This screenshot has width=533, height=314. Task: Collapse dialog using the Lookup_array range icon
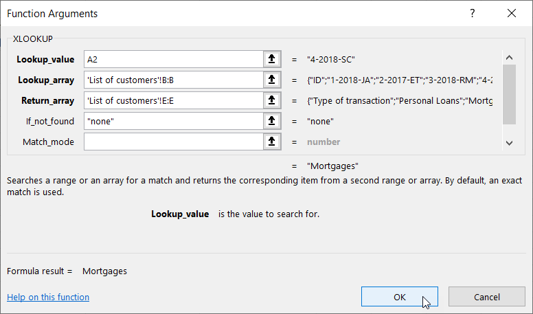[x=272, y=80]
